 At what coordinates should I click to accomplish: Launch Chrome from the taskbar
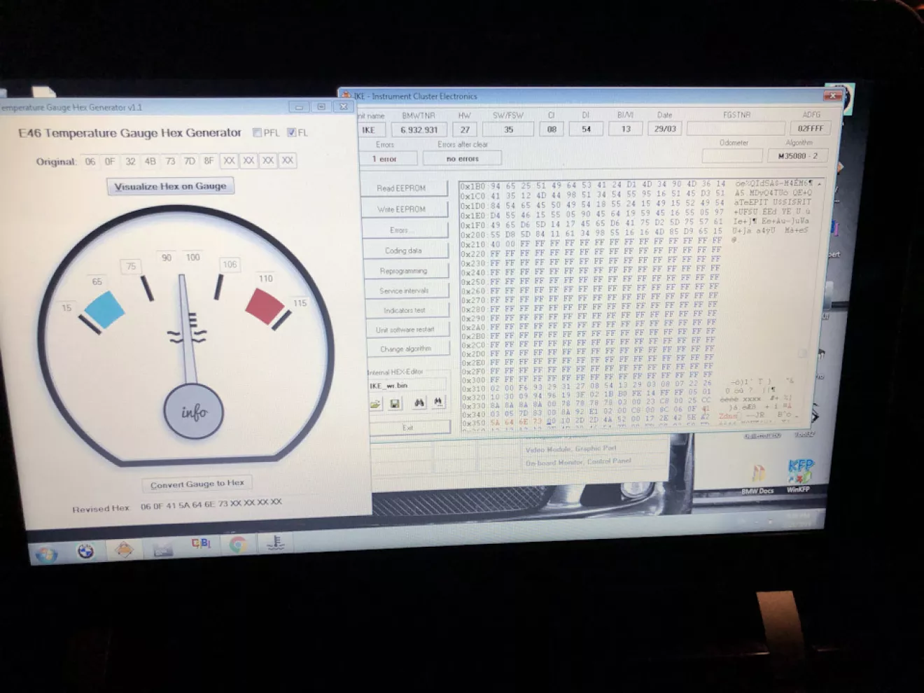(x=238, y=545)
